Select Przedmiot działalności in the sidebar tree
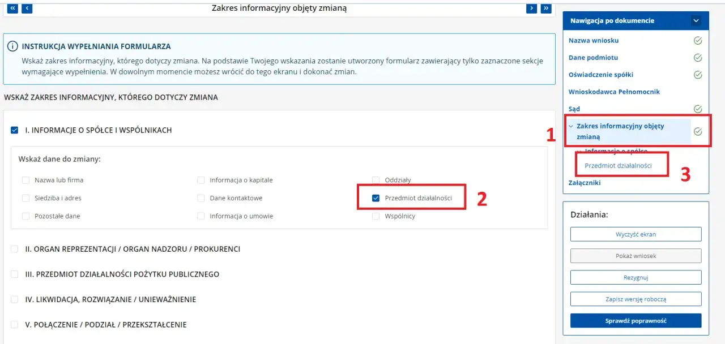This screenshot has height=344, width=725. point(618,165)
